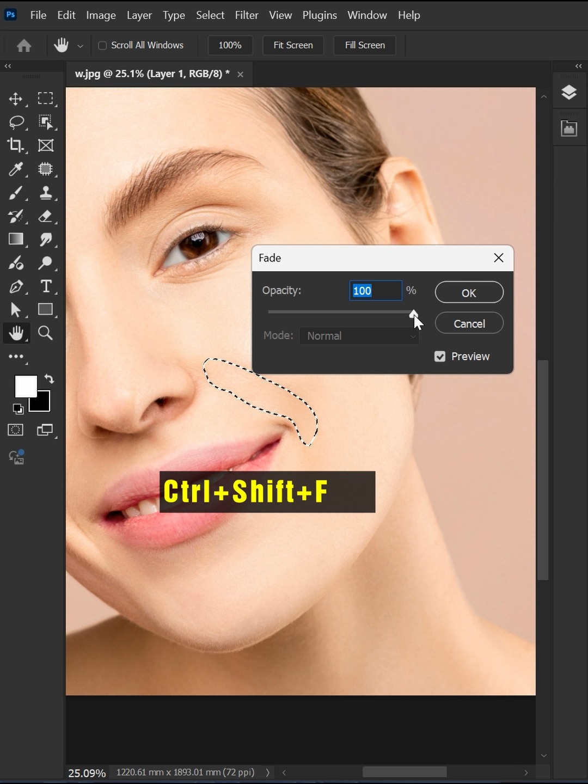Select the Brush tool

click(x=16, y=192)
